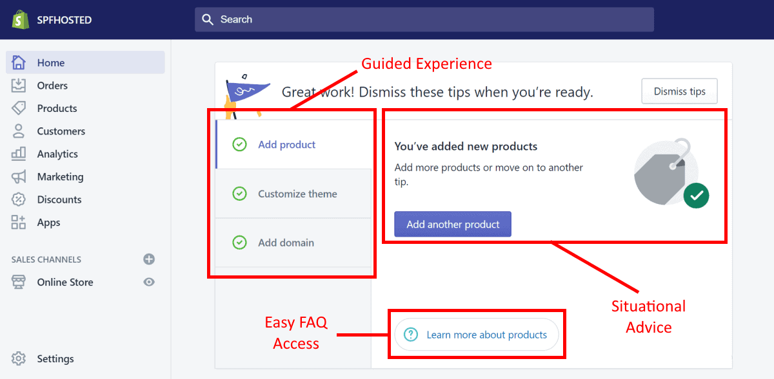Open Analytics bar chart icon
Viewport: 774px width, 379px height.
coord(19,154)
